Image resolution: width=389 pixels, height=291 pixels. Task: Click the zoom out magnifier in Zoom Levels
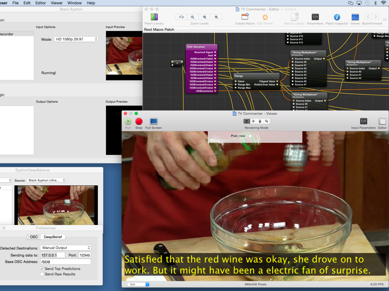[193, 17]
